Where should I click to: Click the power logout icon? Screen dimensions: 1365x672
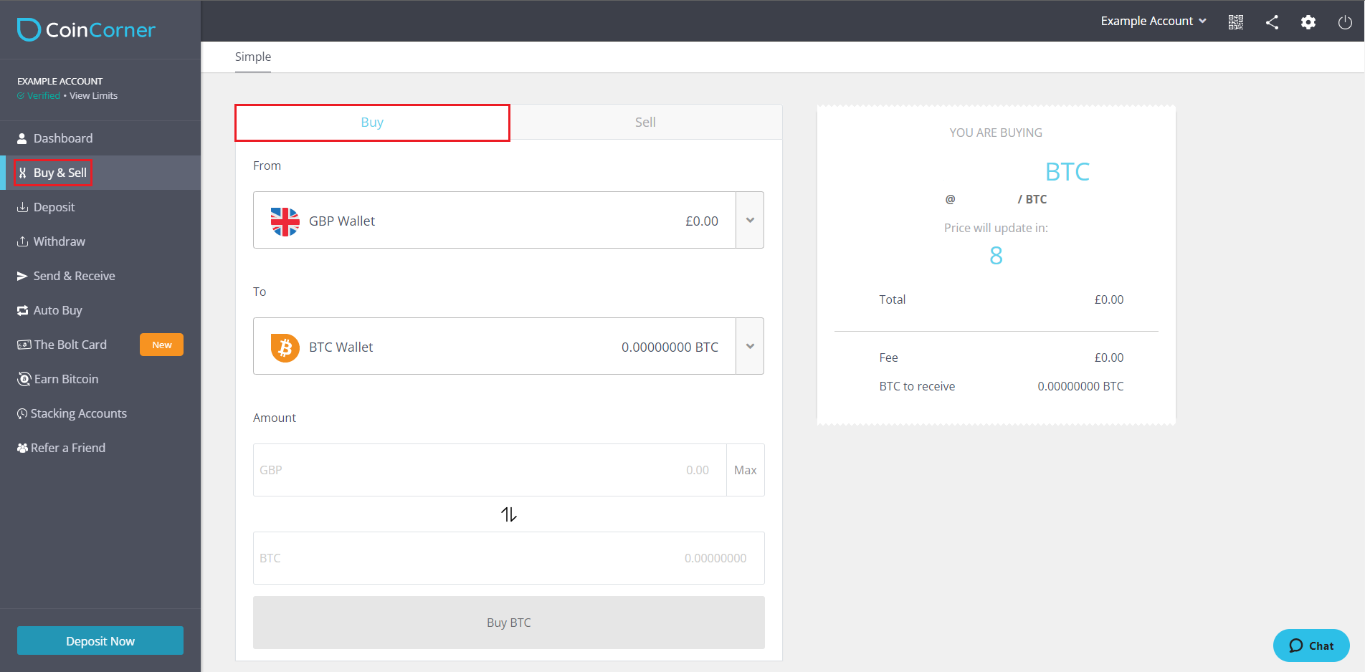pyautogui.click(x=1345, y=21)
